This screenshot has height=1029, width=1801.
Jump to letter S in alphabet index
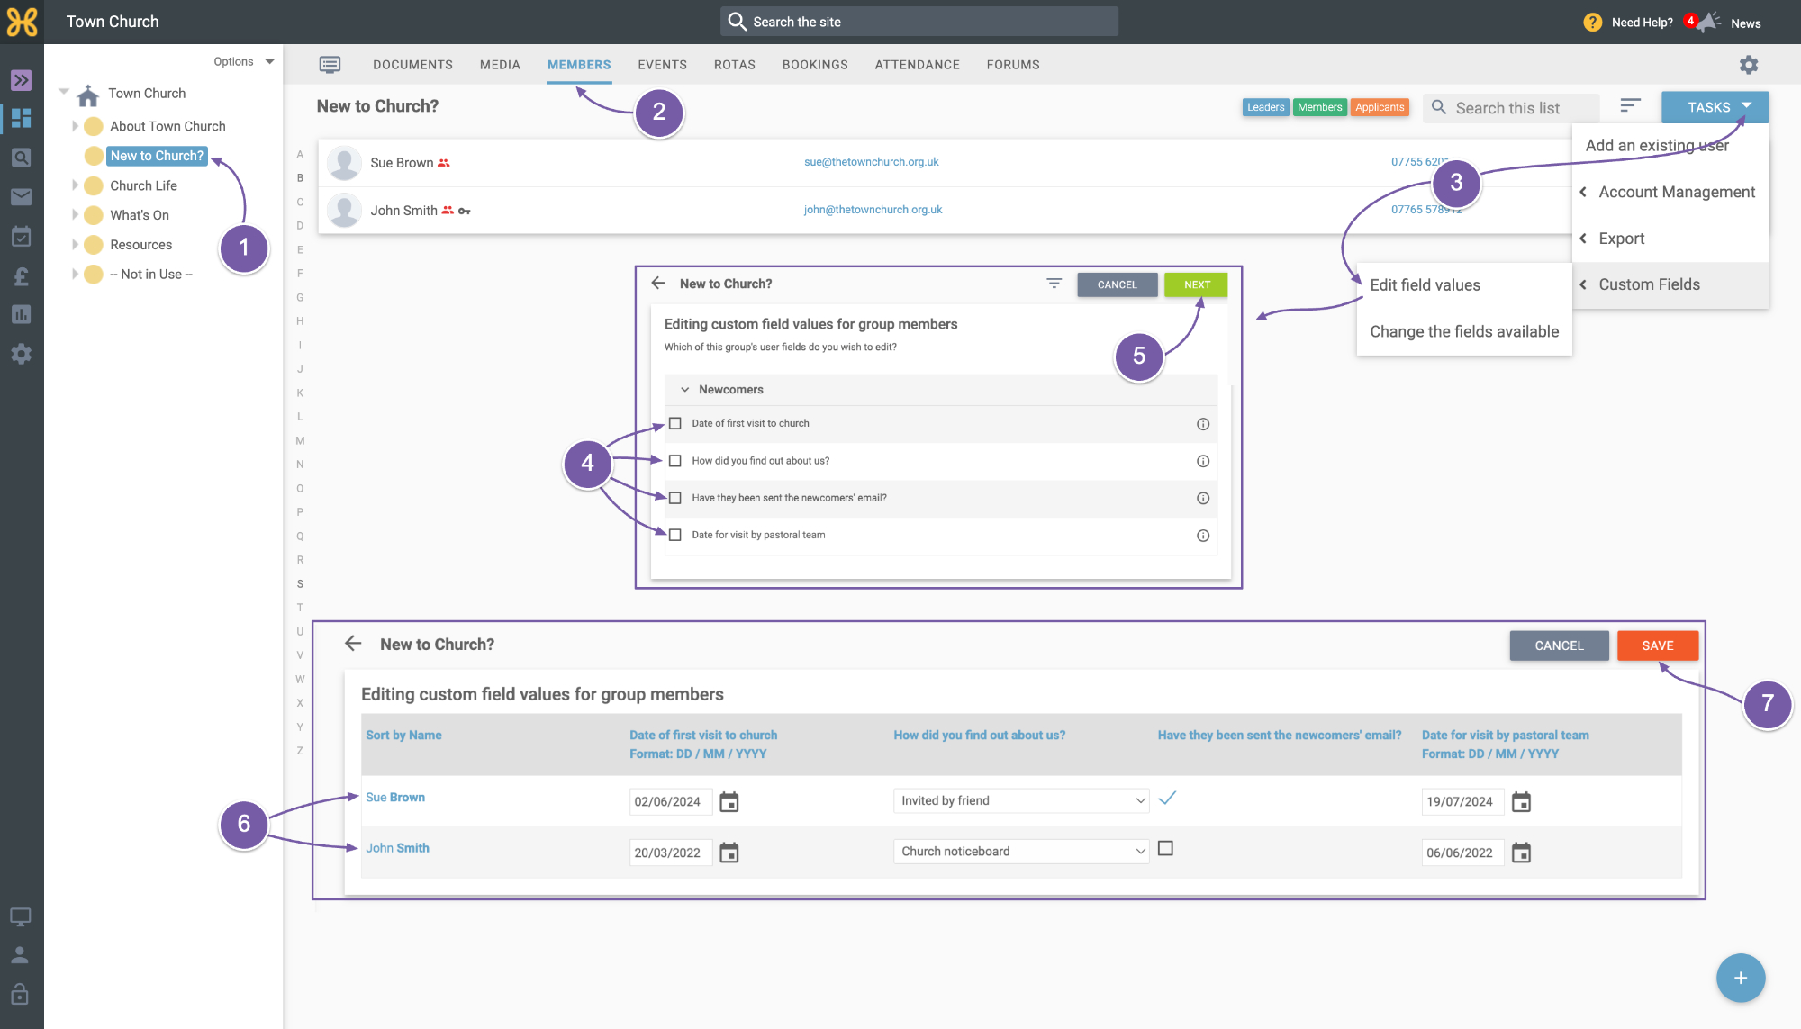[x=300, y=583]
